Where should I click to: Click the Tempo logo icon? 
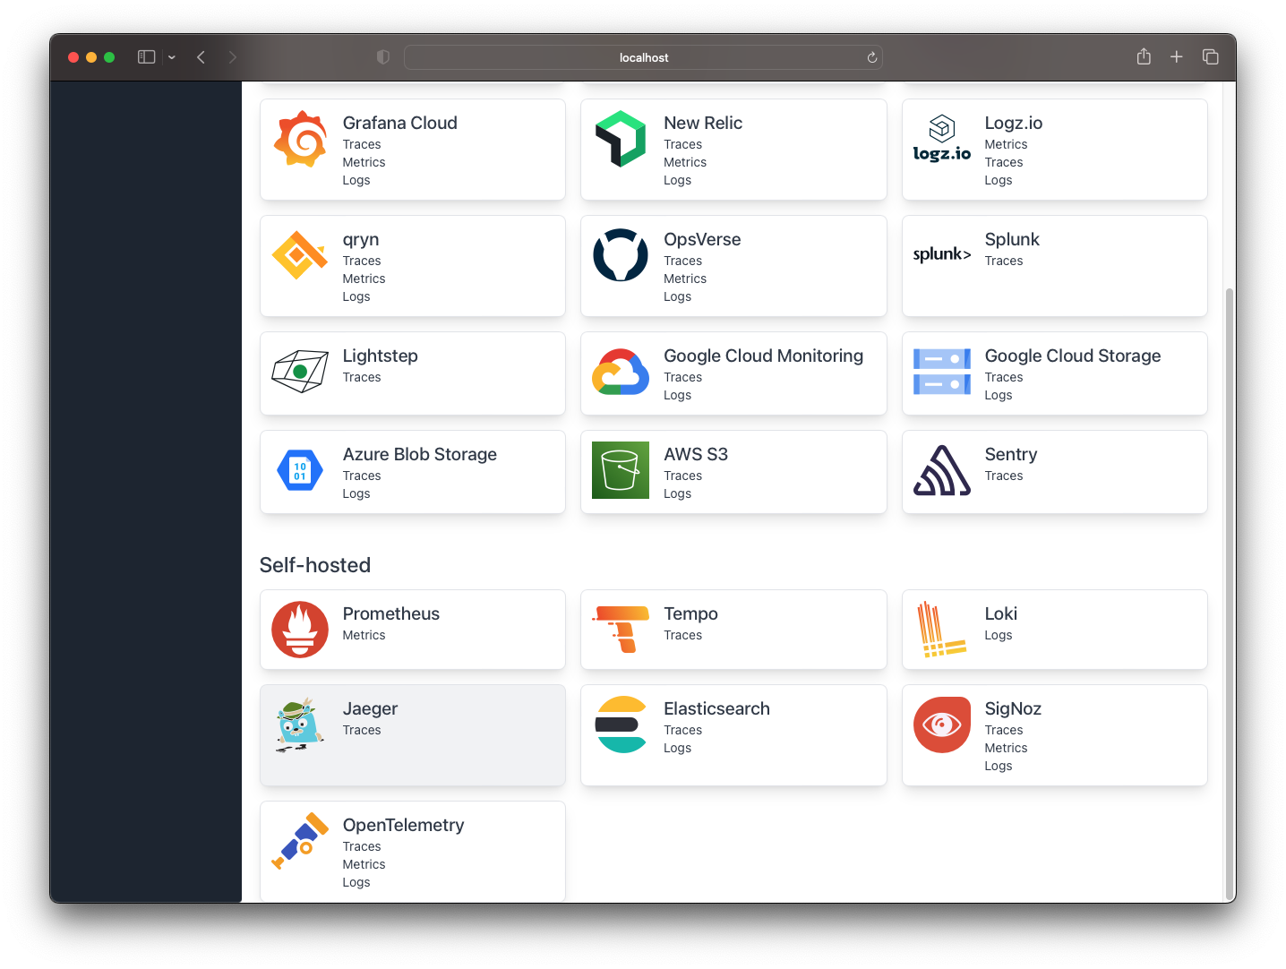(x=621, y=630)
